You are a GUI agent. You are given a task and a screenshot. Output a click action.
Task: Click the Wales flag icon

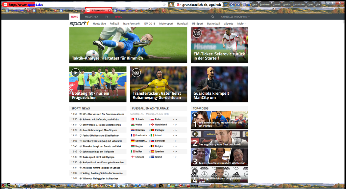[x=132, y=125]
